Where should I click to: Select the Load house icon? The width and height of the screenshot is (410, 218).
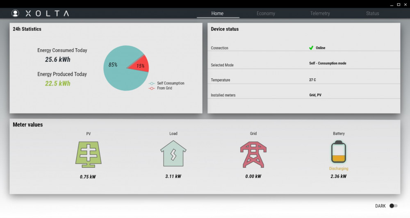point(173,153)
